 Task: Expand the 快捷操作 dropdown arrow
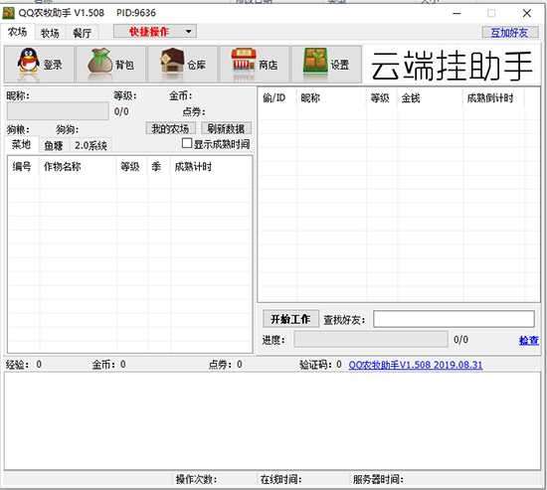(x=189, y=32)
